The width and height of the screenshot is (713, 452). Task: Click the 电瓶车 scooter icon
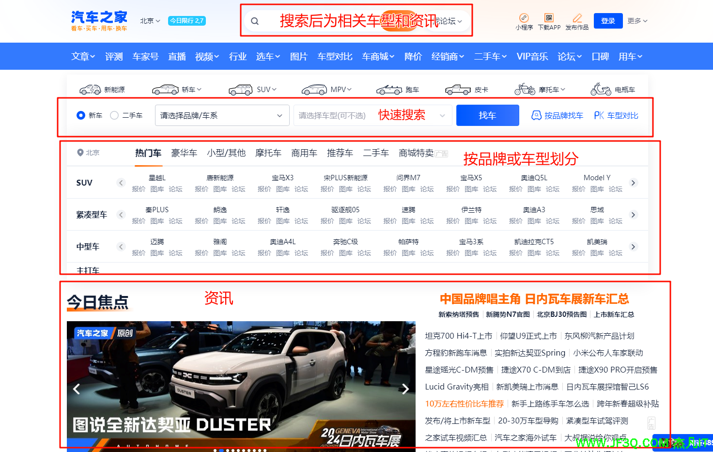click(601, 90)
